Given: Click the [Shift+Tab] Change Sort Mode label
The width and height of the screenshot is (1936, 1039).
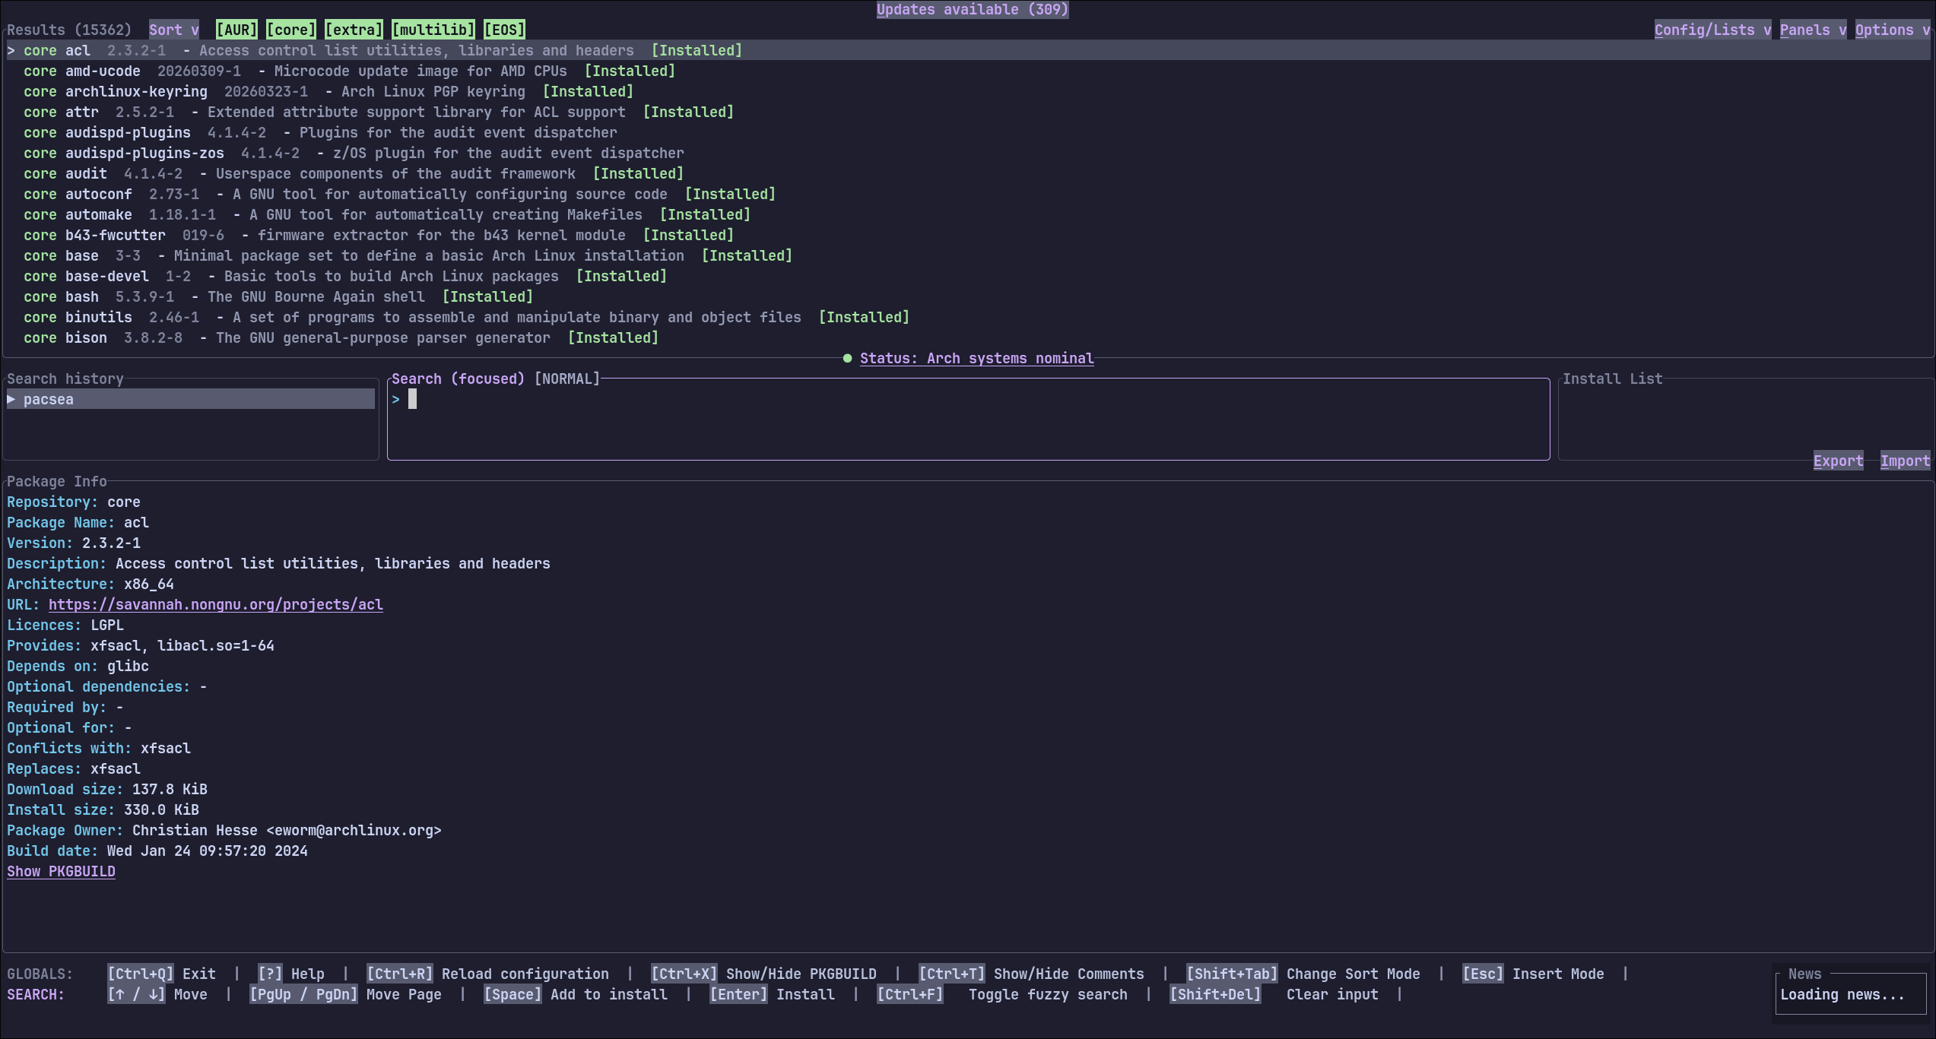Looking at the screenshot, I should click(x=1303, y=974).
